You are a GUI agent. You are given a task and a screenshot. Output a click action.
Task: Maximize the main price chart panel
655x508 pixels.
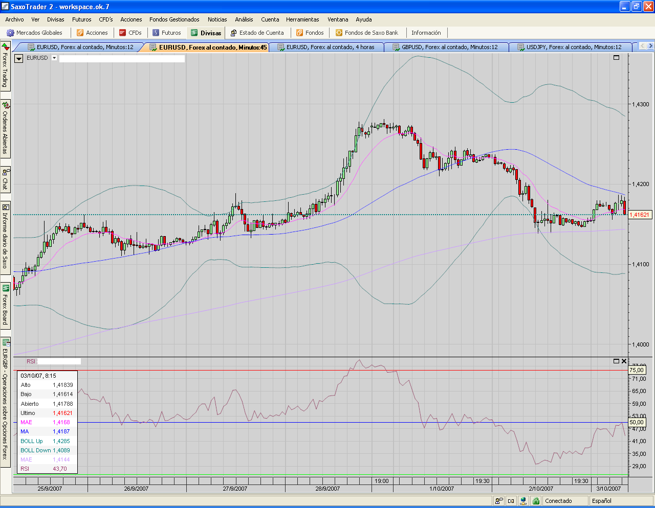tap(616, 58)
